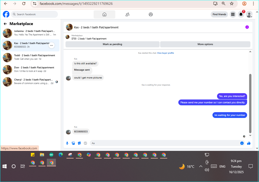Open Windows notification center
259x182 pixels.
click(251, 166)
